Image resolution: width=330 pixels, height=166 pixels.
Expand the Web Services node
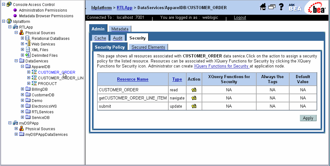(x=22, y=44)
